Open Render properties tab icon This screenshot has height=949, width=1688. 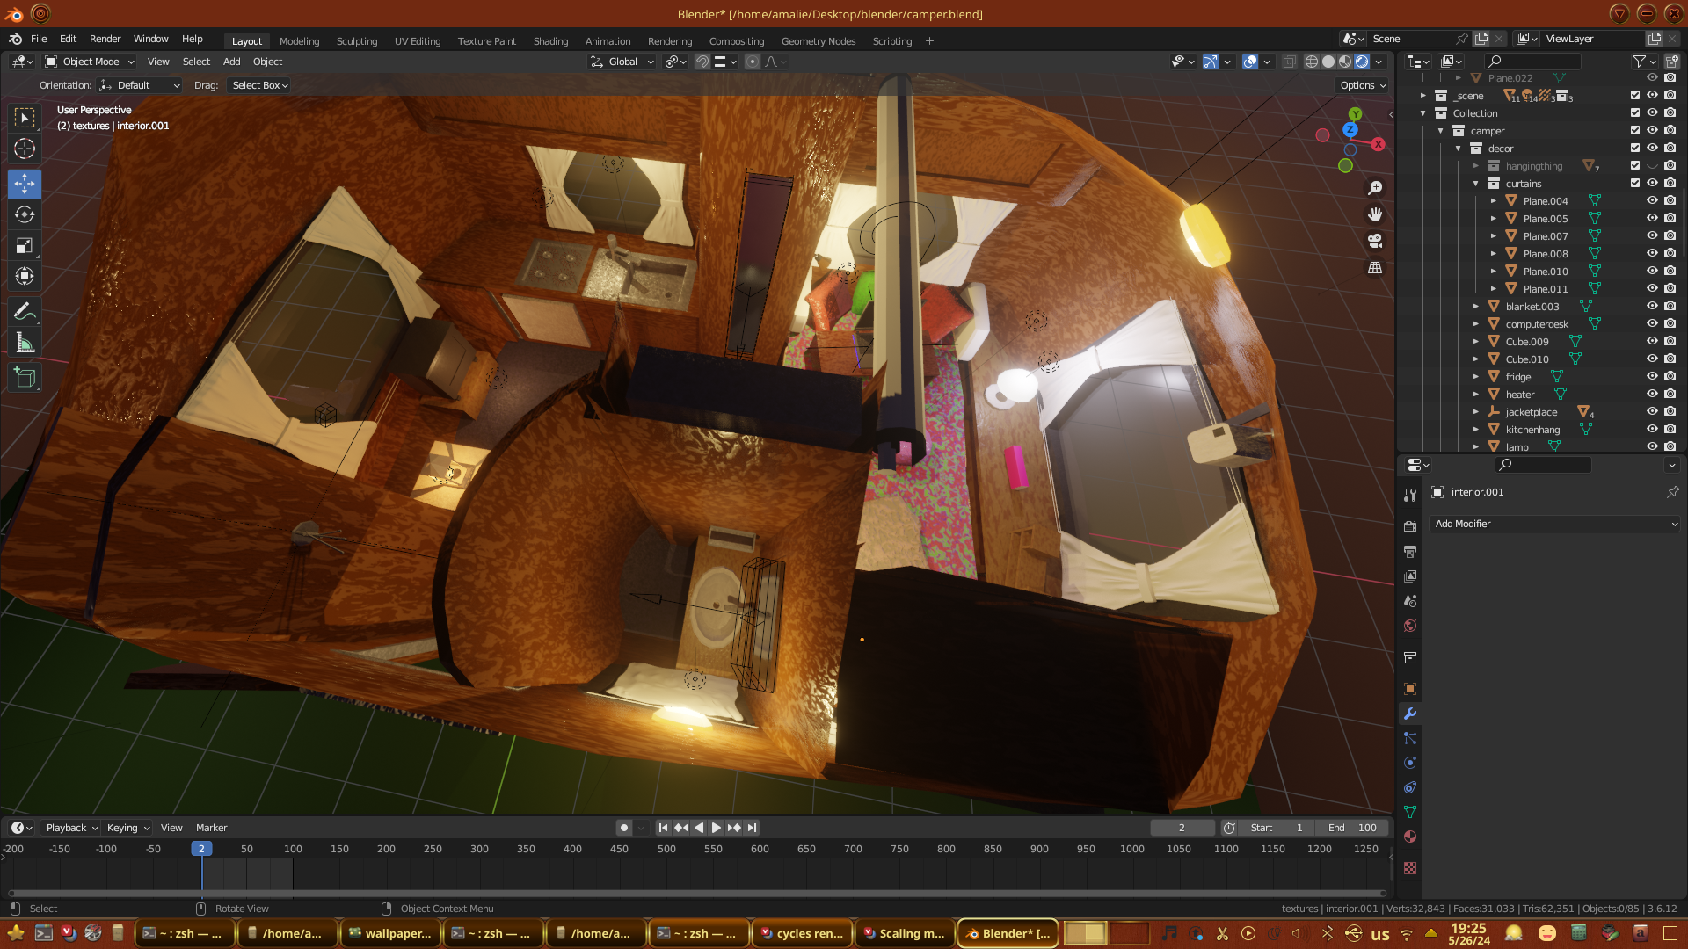pos(1410,526)
